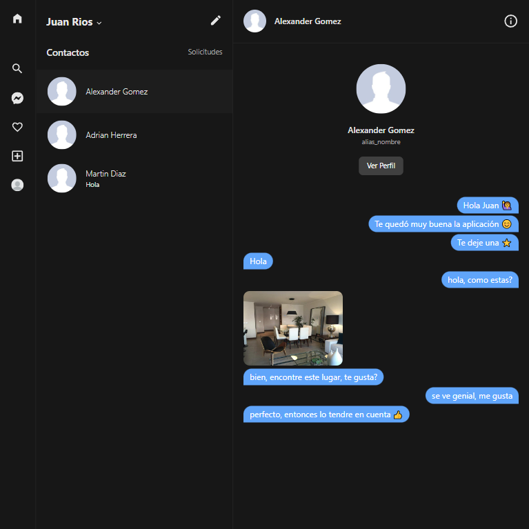Open the shared room photo thumbnail
Viewport: 529px width, 529px height.
click(x=293, y=328)
